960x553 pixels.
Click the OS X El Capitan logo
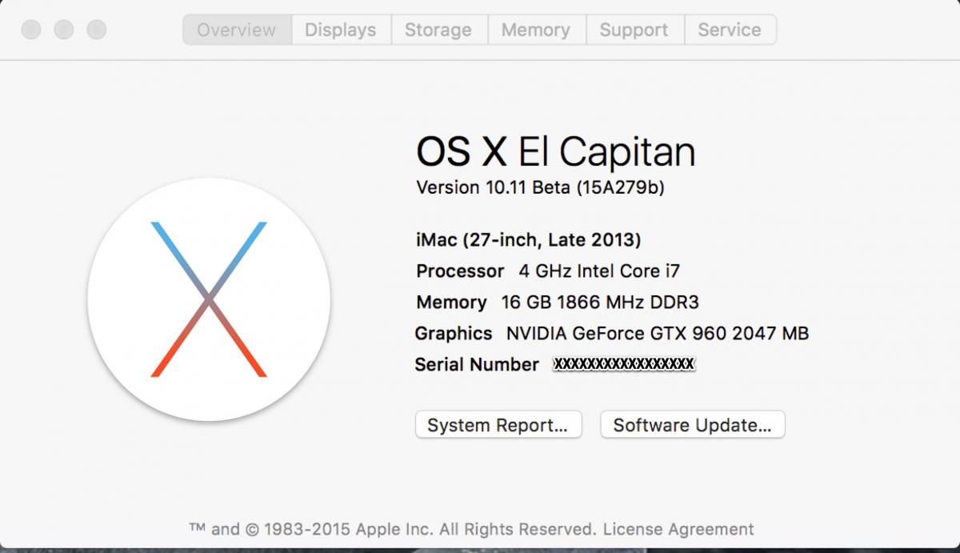click(x=209, y=299)
